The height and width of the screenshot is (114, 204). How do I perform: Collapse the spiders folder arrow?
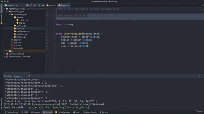pyautogui.click(x=12, y=17)
